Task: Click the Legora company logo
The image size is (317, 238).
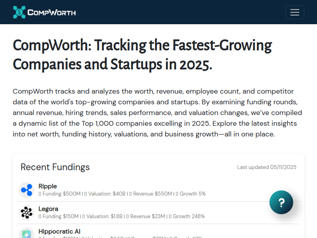Action: [27, 213]
